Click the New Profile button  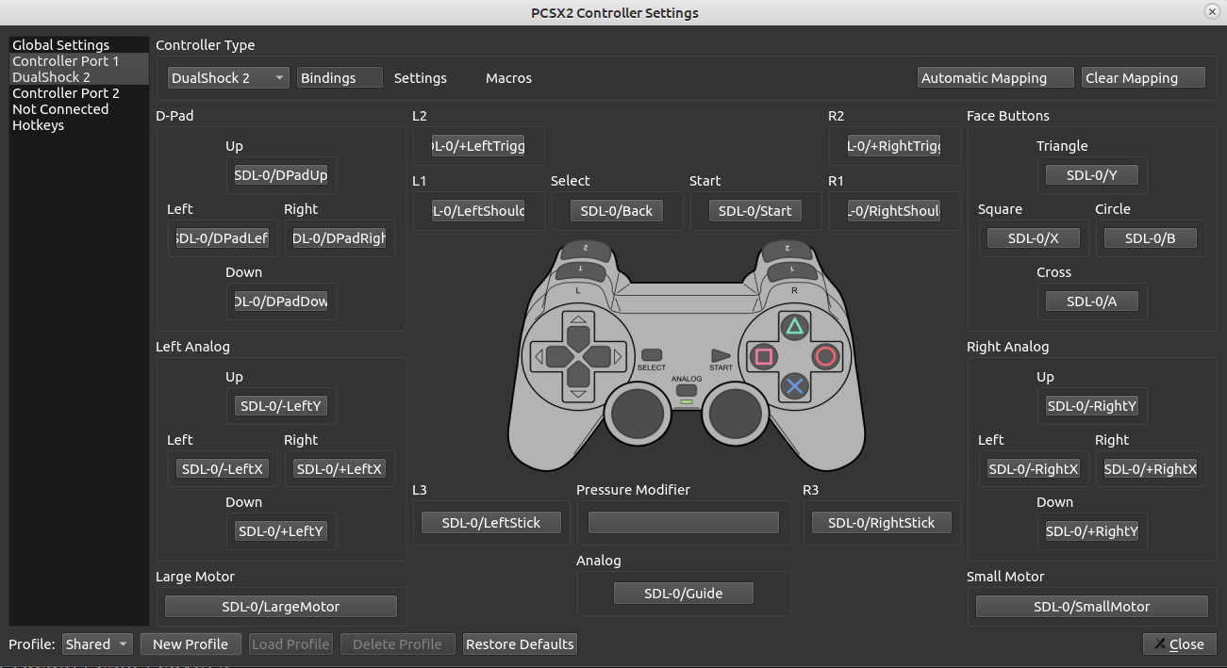[191, 644]
